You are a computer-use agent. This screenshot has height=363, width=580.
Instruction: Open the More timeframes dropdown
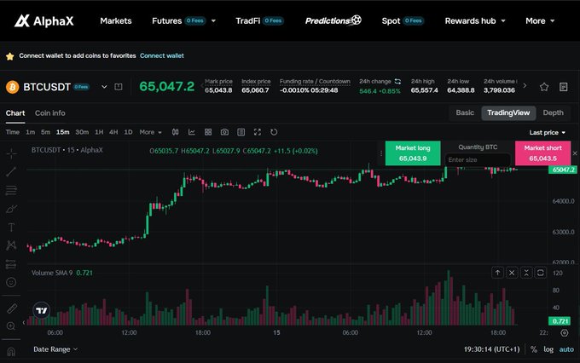pos(151,132)
